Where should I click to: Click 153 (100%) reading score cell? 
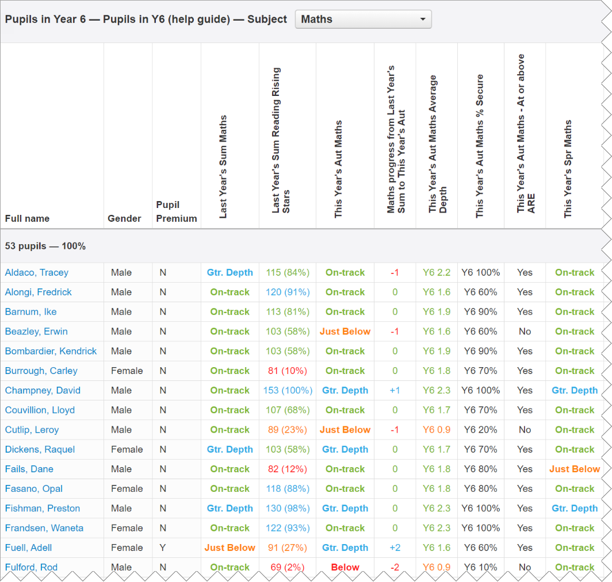288,390
